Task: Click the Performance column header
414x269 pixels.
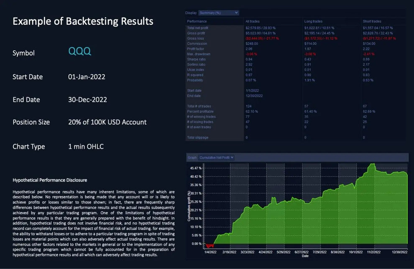Action: tap(197, 21)
